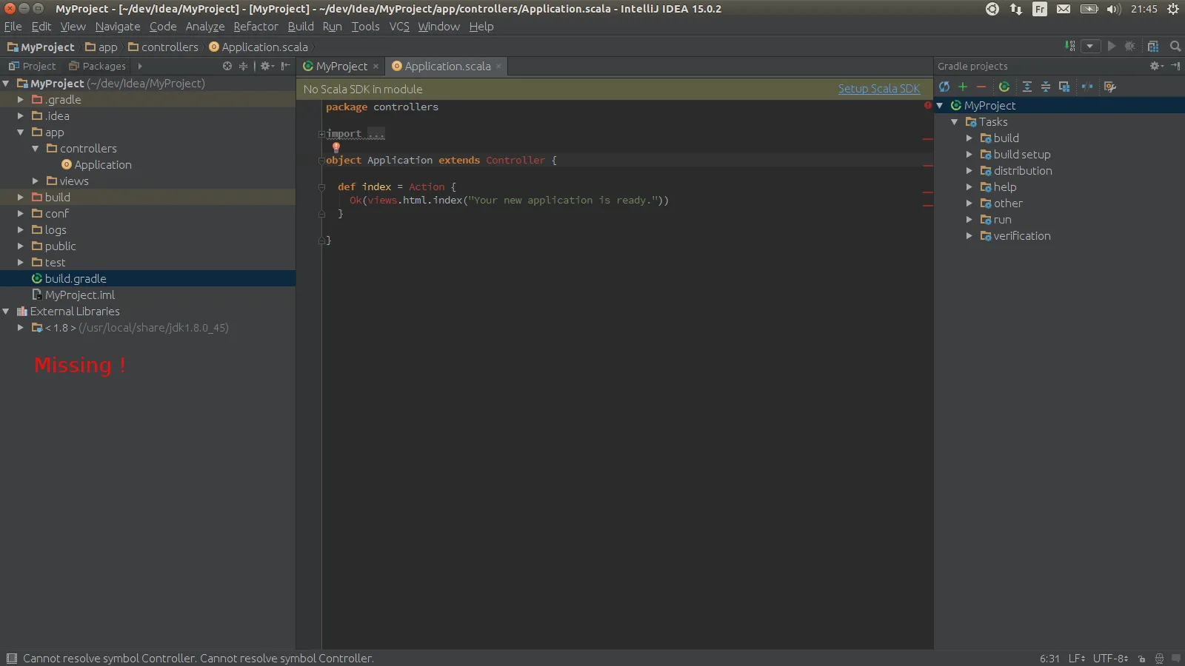
Task: Open the mail indicator in top bar
Action: 1064,9
